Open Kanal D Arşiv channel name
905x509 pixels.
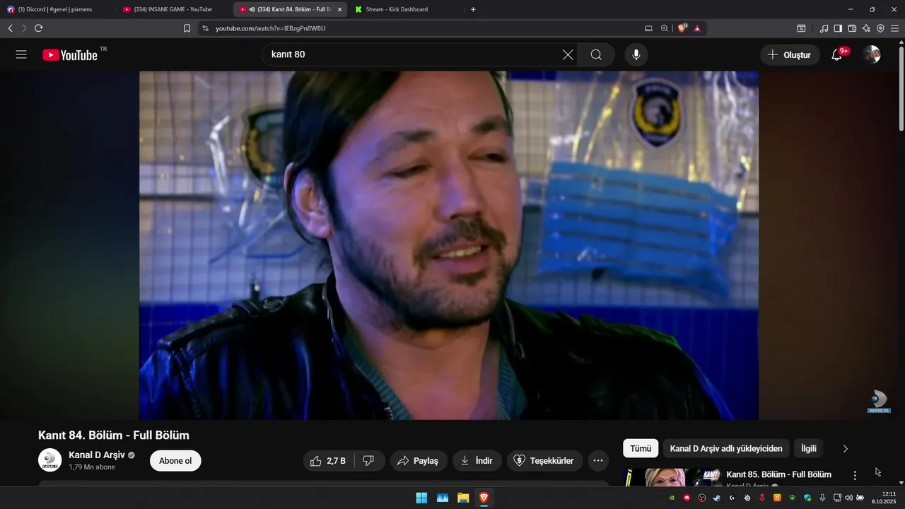coord(97,455)
